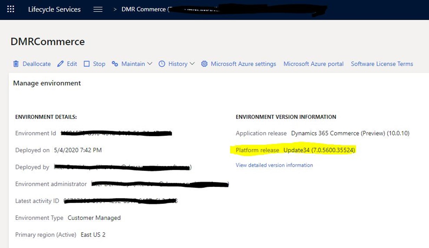Click the Maintain gears icon
The width and height of the screenshot is (429, 248).
pyautogui.click(x=115, y=64)
